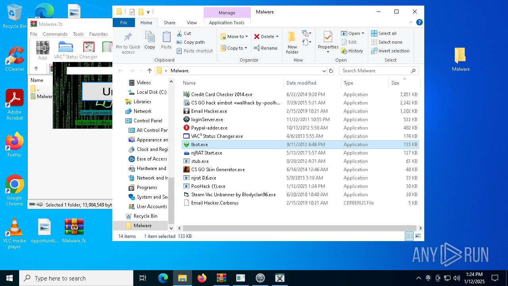Switch to the Share tab
The height and width of the screenshot is (286, 508).
(x=169, y=23)
